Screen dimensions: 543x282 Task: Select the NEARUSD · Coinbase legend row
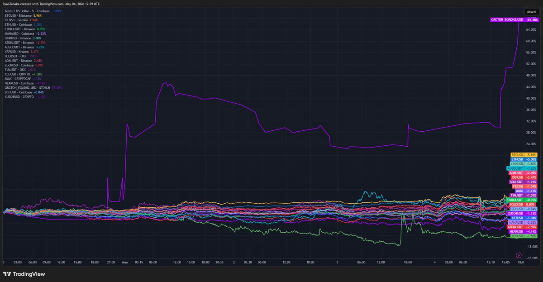tap(25, 83)
